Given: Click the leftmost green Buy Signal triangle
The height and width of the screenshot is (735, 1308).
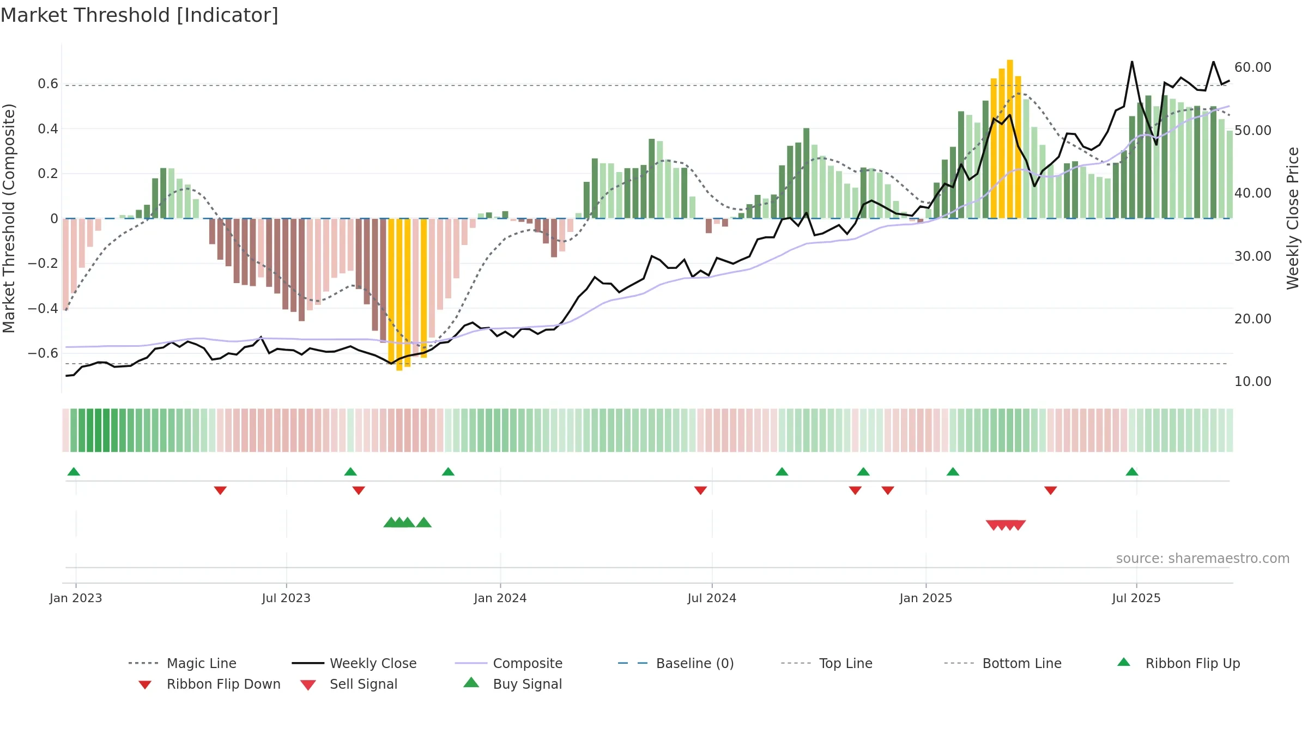Looking at the screenshot, I should coord(391,523).
